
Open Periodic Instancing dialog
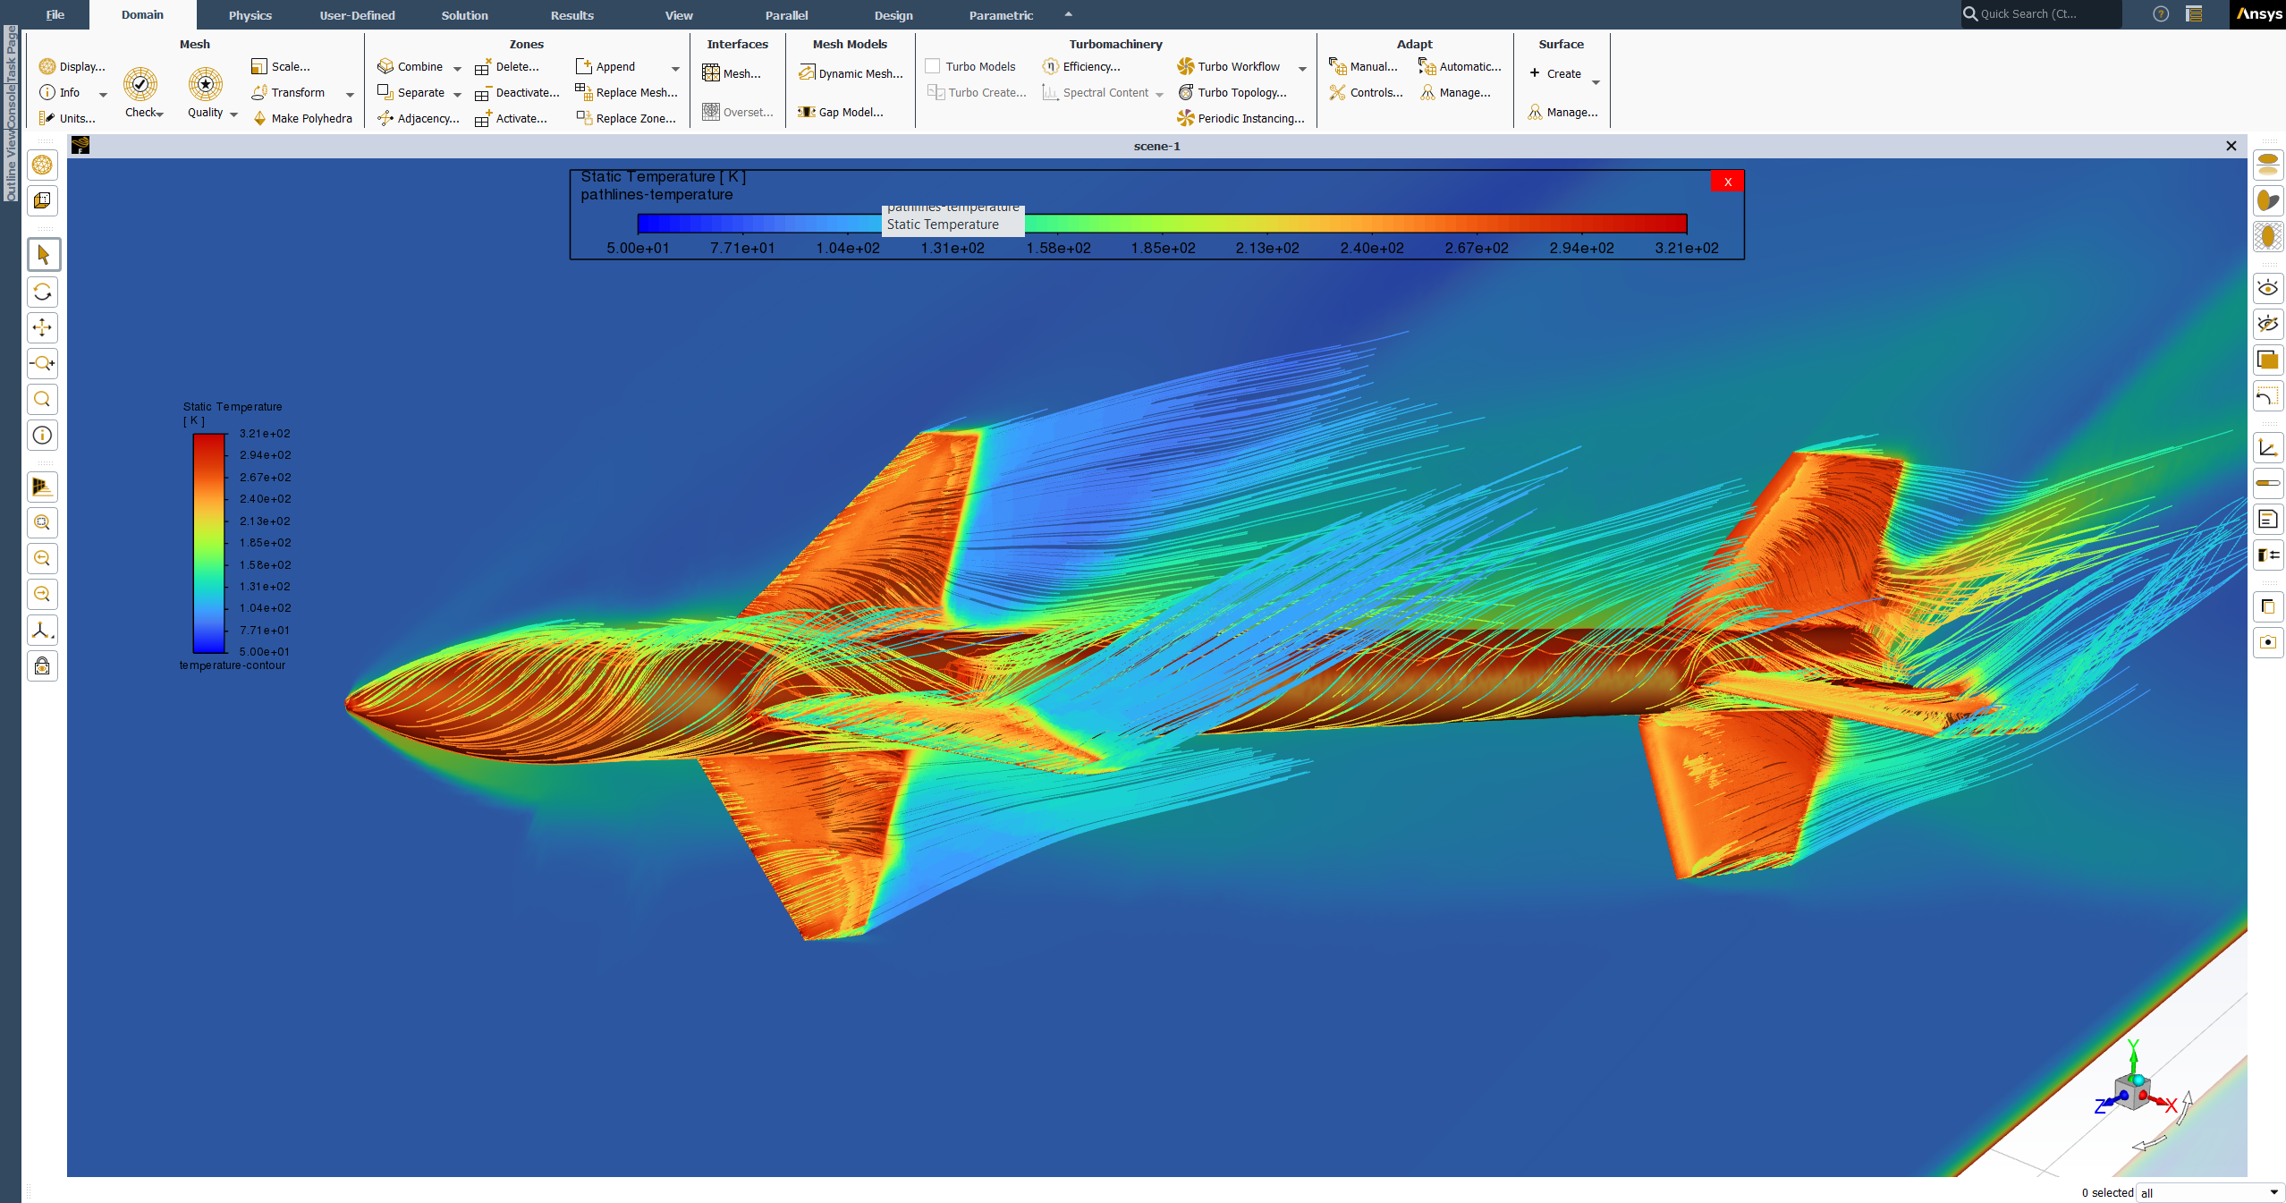tap(1241, 118)
